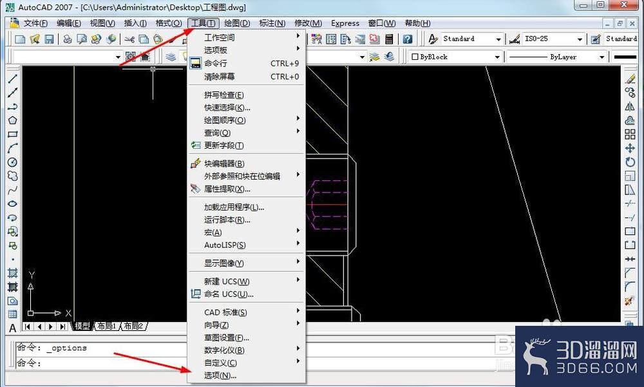
Task: Choose 草图设置(F)... menu entry
Action: coord(247,337)
